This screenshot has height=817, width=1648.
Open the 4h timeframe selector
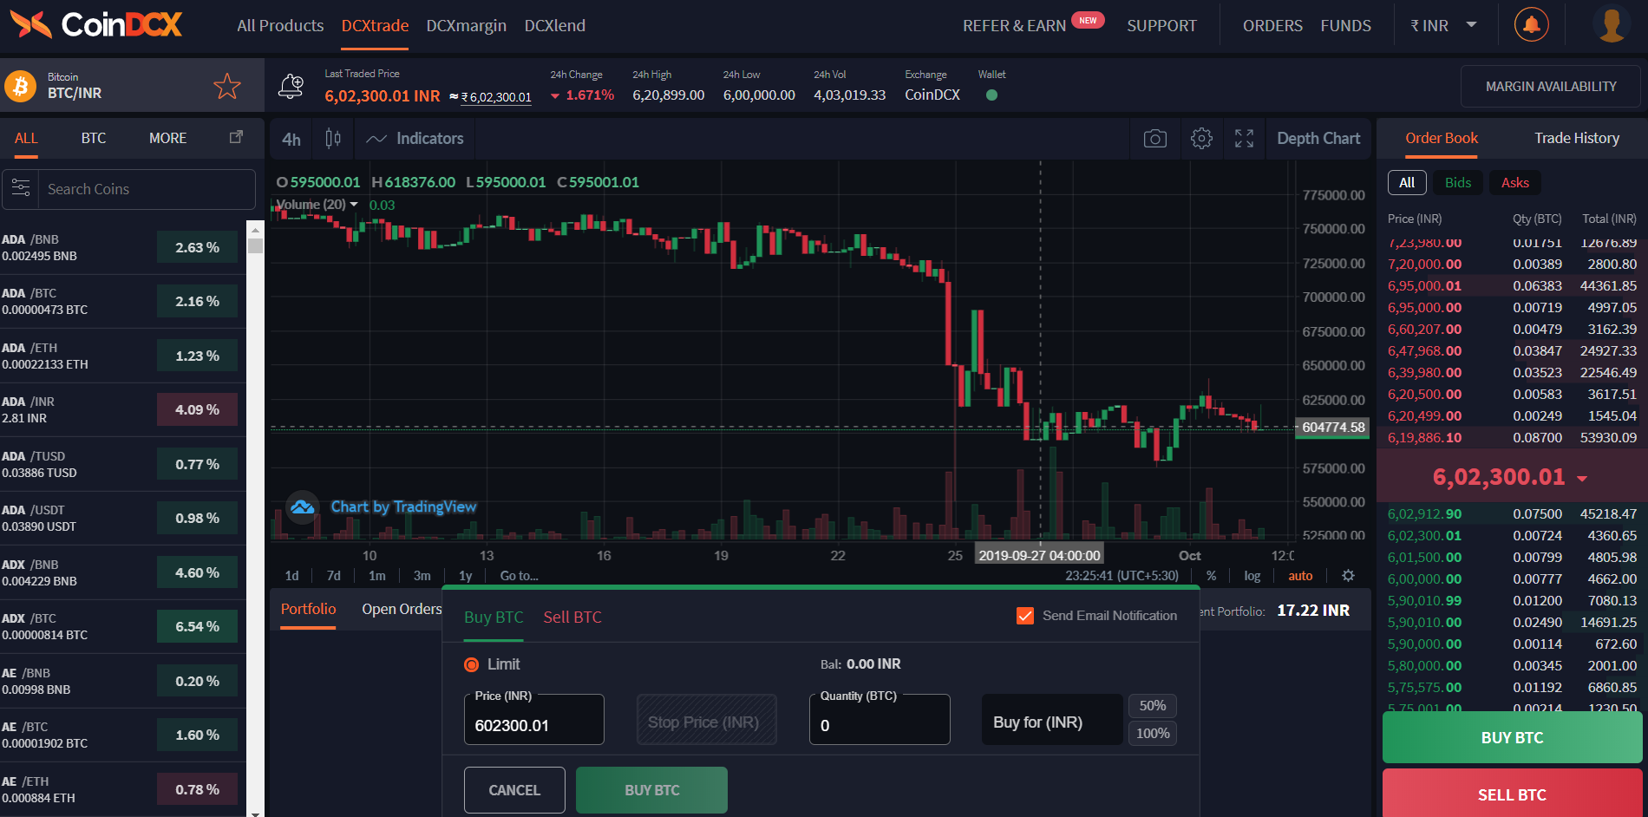click(x=291, y=139)
